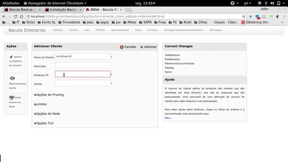Bookmark this page with the star icon
288x162 pixels.
(x=243, y=17)
